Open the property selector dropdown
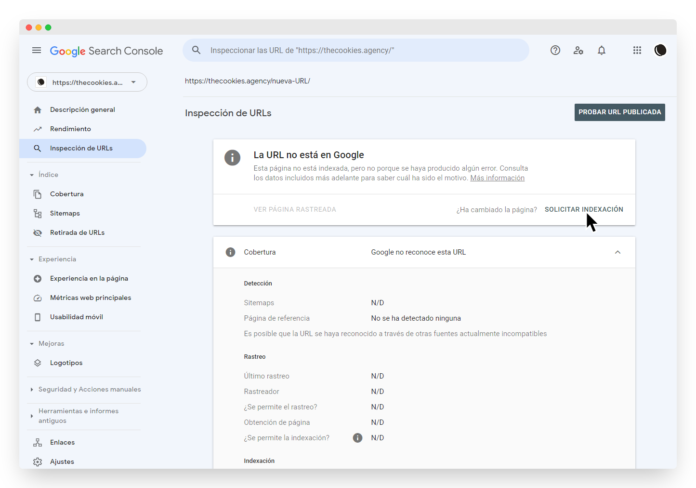Viewport: 696px width, 488px height. click(x=87, y=82)
